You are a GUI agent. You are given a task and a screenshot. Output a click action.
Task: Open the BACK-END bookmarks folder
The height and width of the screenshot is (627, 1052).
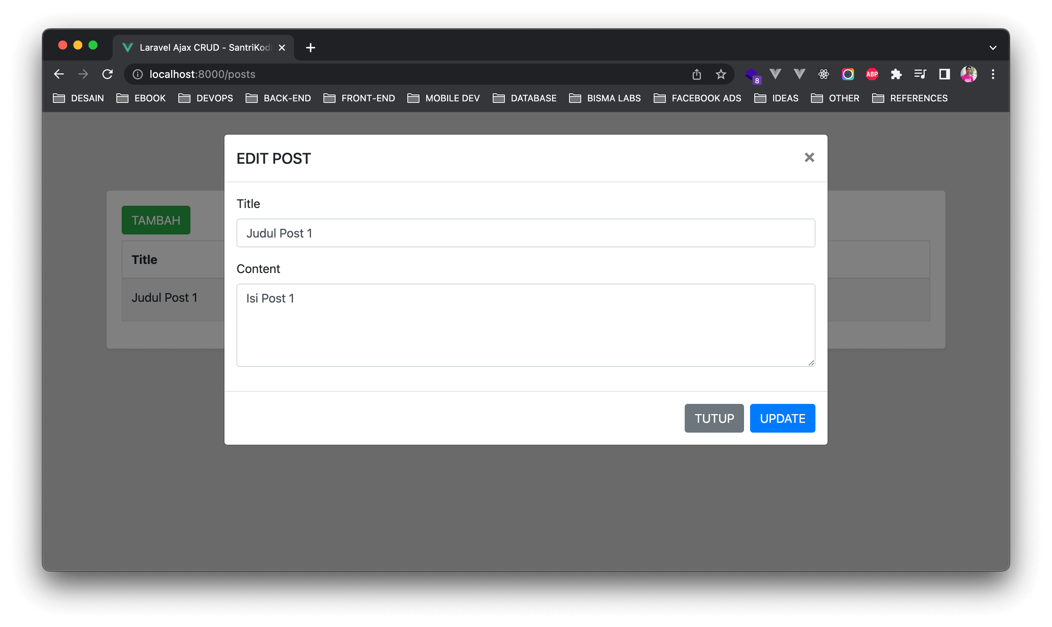pos(278,98)
